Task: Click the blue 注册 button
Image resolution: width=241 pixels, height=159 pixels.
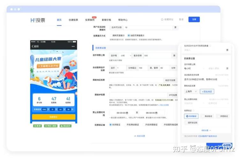Action: tap(194, 19)
